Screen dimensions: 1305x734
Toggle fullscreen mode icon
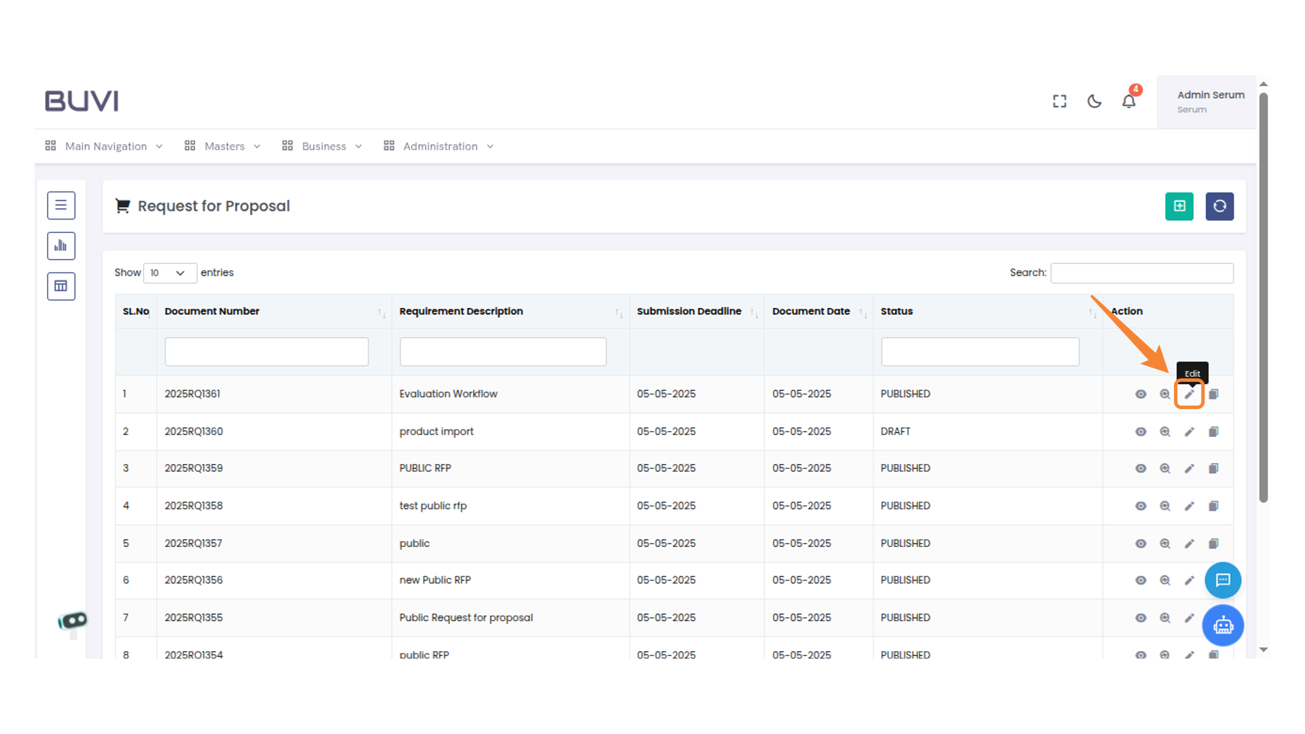tap(1059, 101)
